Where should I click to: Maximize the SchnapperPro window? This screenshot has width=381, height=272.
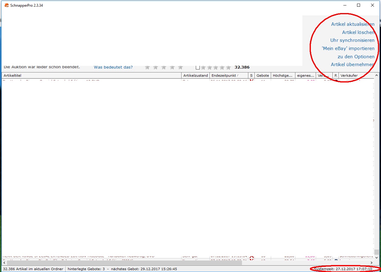point(359,5)
